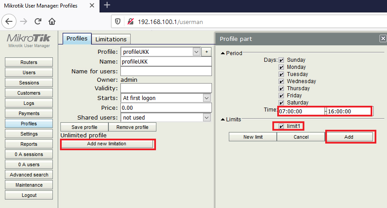Screen dimensions: 387x208
Task: Open Users in the sidebar
Action: tap(29, 72)
